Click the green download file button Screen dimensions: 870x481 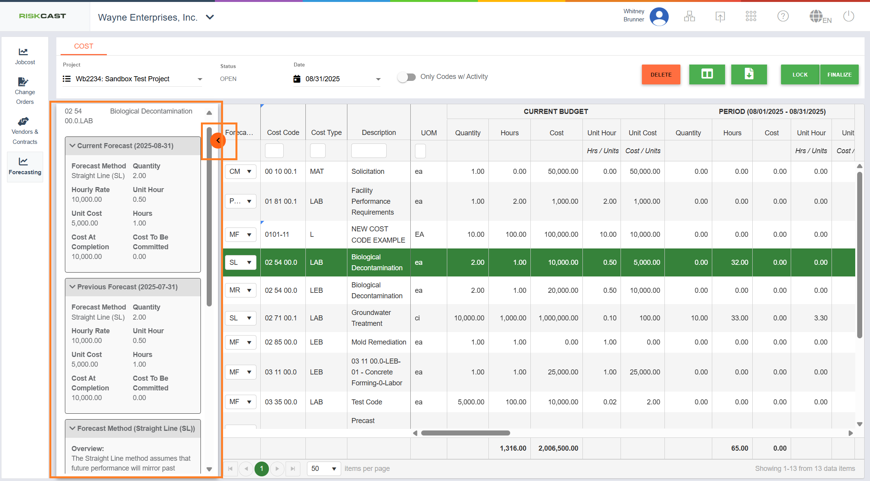pos(749,74)
